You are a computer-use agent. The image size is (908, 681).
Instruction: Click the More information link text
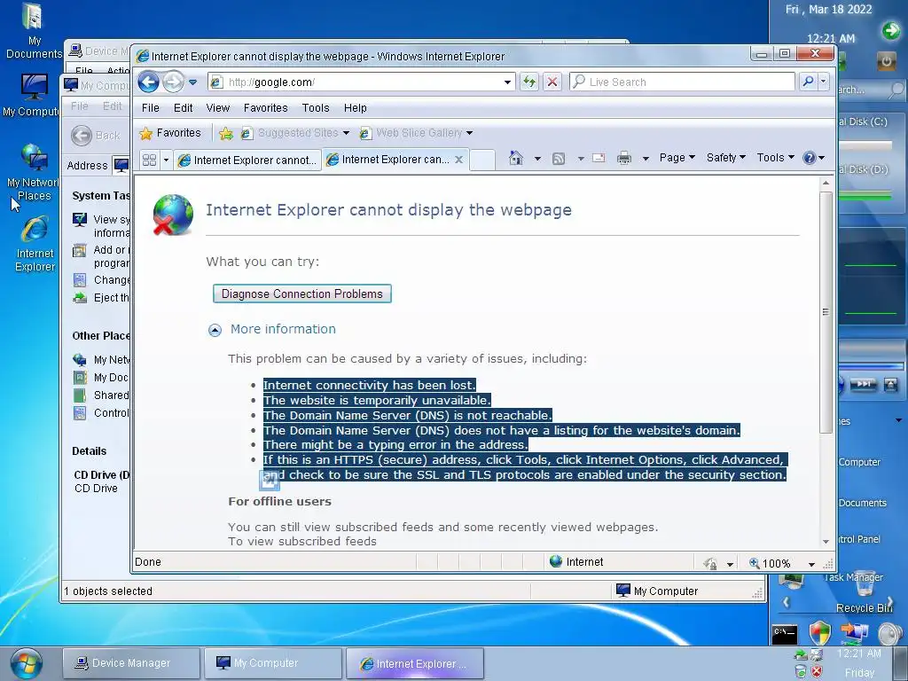coord(283,329)
